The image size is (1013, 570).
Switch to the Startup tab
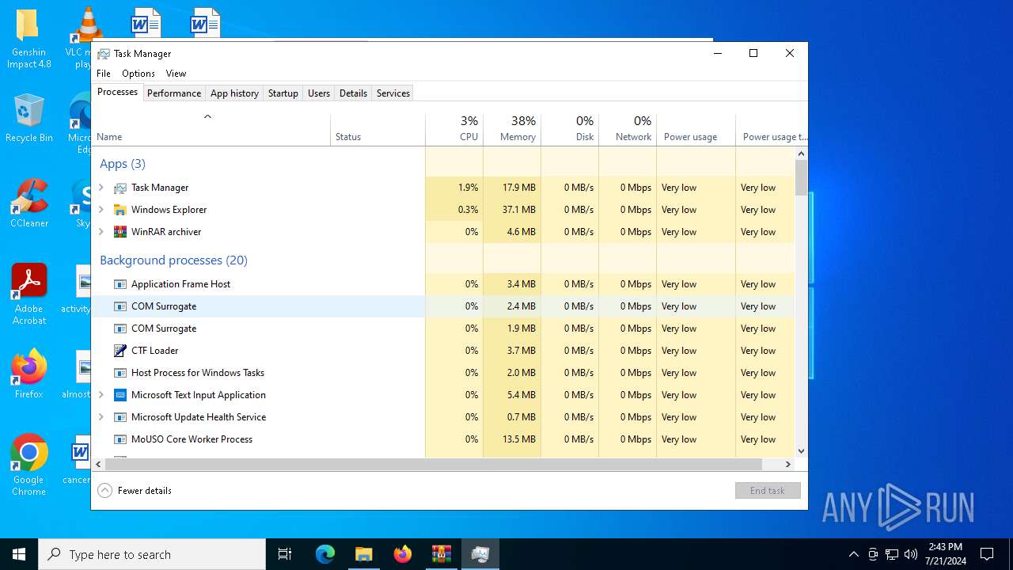[x=283, y=93]
